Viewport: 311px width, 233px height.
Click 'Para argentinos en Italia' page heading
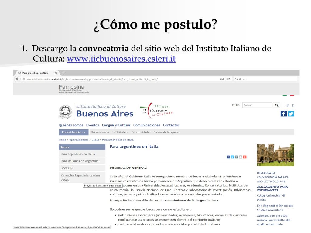(134, 147)
